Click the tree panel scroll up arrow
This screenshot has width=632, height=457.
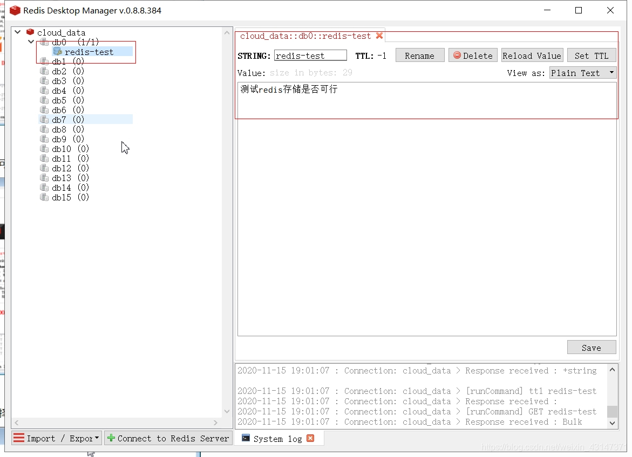227,33
